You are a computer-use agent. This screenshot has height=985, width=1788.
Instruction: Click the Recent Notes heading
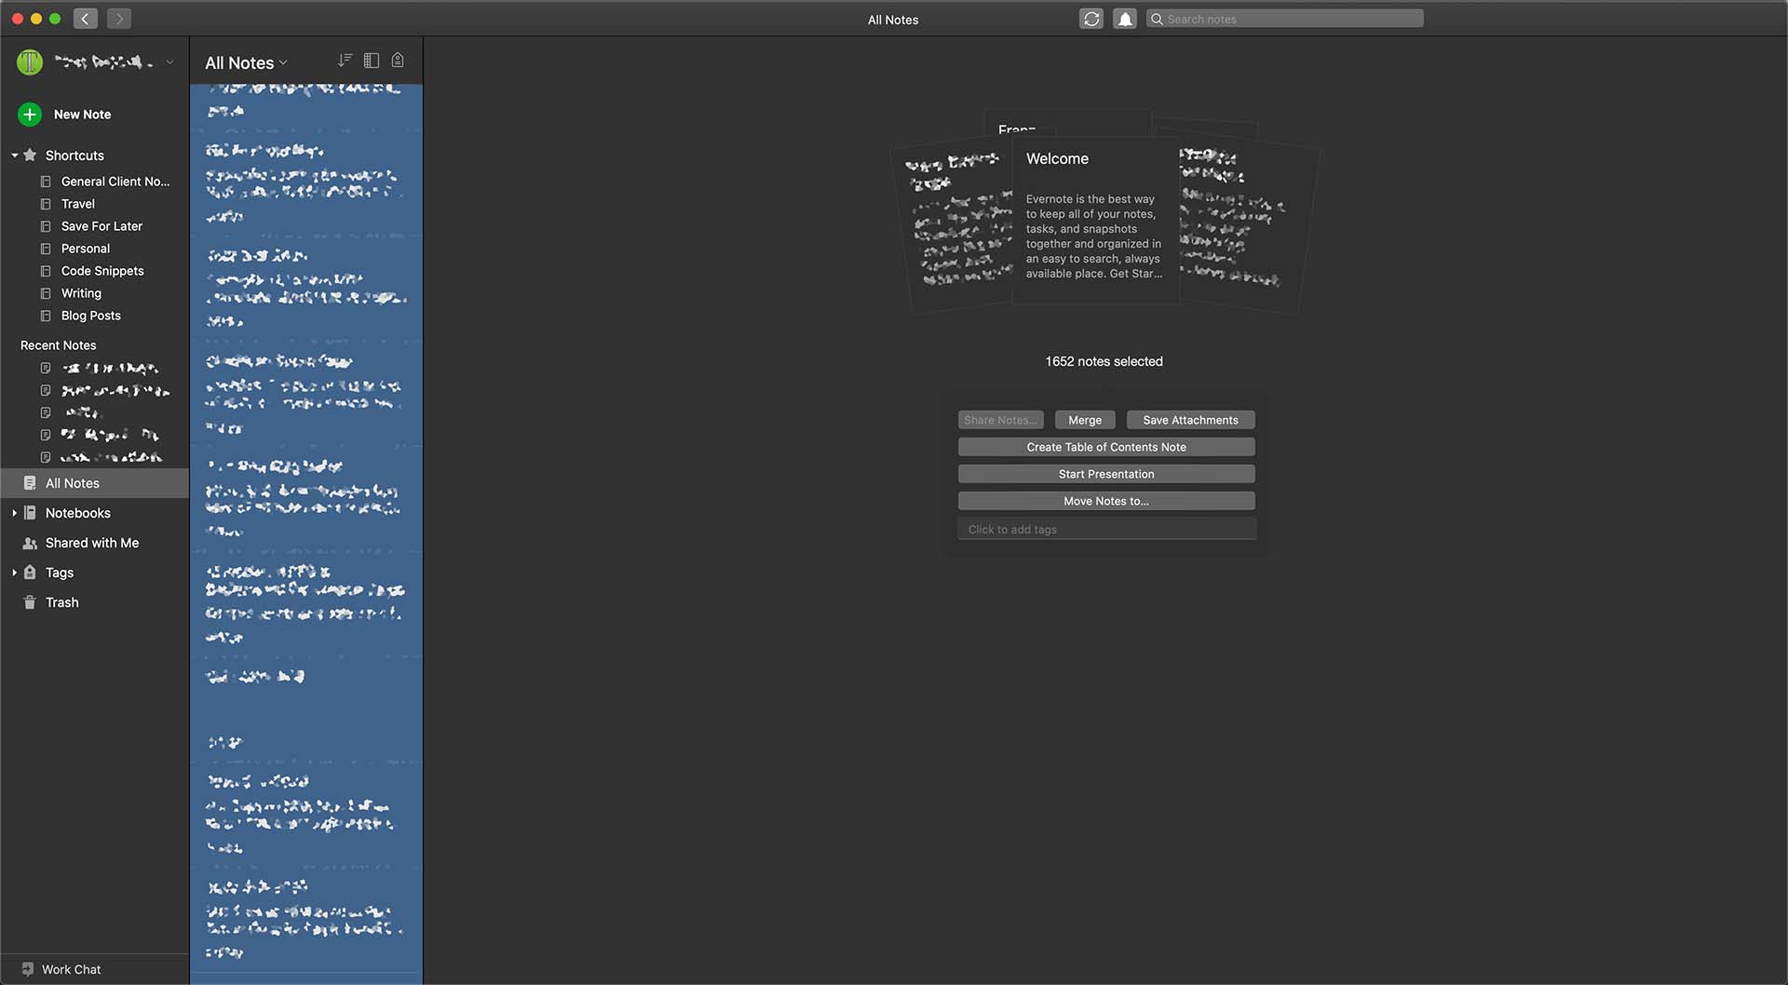59,345
